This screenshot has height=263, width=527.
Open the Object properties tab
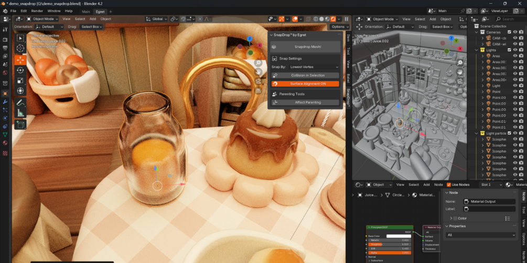point(5,94)
